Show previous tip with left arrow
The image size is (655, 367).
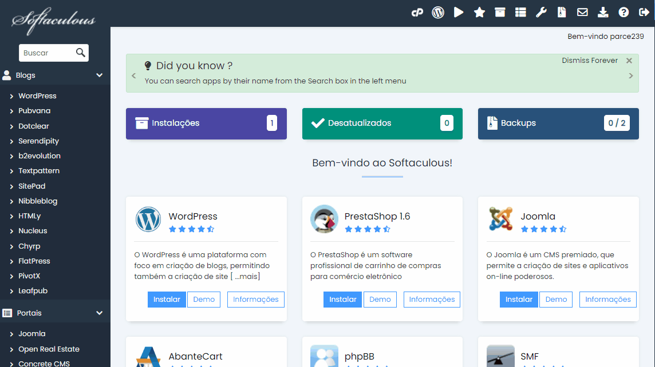[133, 75]
